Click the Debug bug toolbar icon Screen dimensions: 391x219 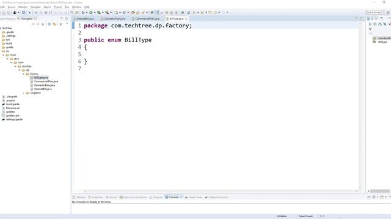click(x=83, y=12)
